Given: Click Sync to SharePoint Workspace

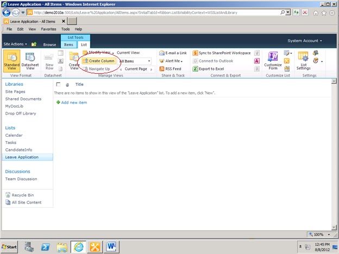Looking at the screenshot, I should click(x=222, y=53).
